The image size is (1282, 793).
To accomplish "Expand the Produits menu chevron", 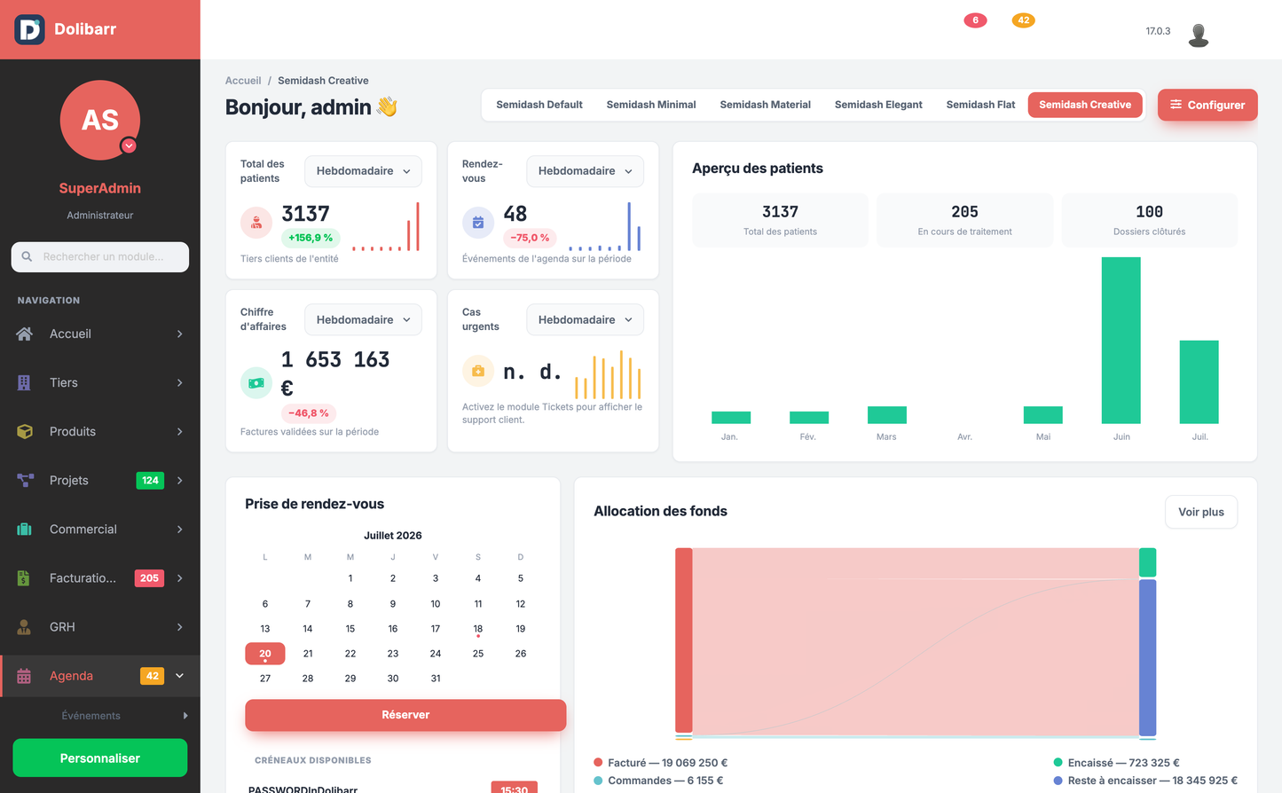I will pyautogui.click(x=180, y=432).
